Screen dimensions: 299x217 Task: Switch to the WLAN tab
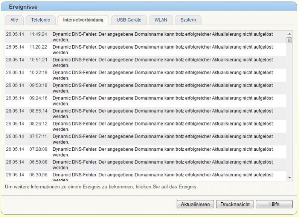pyautogui.click(x=161, y=20)
